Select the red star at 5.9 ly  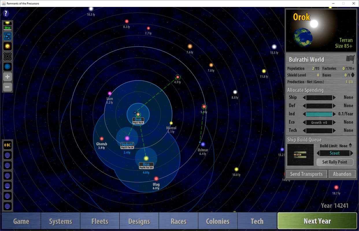coord(204,107)
